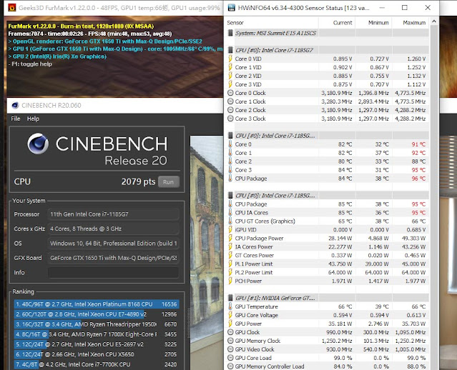Click the Run button next to CPU score
This screenshot has height=370, width=457.
(x=169, y=182)
